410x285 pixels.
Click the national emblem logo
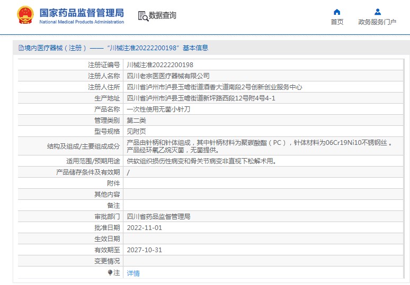pos(25,15)
